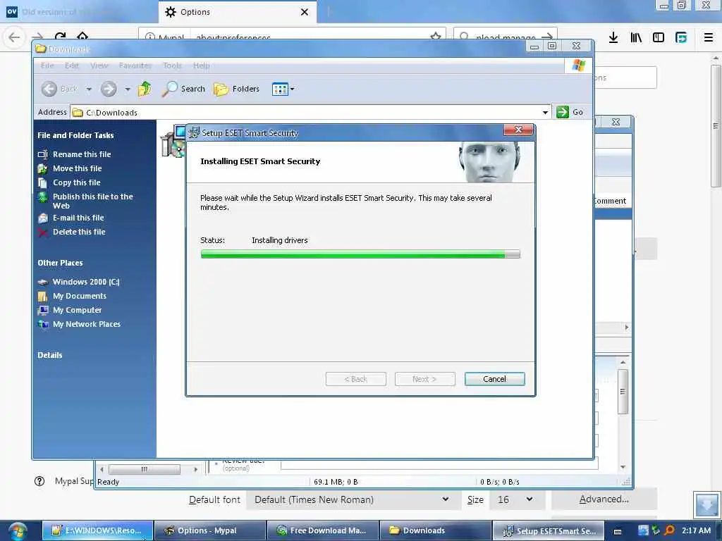This screenshot has height=541, width=722.
Task: Open Search in the Downloads explorer toolbar
Action: [184, 89]
